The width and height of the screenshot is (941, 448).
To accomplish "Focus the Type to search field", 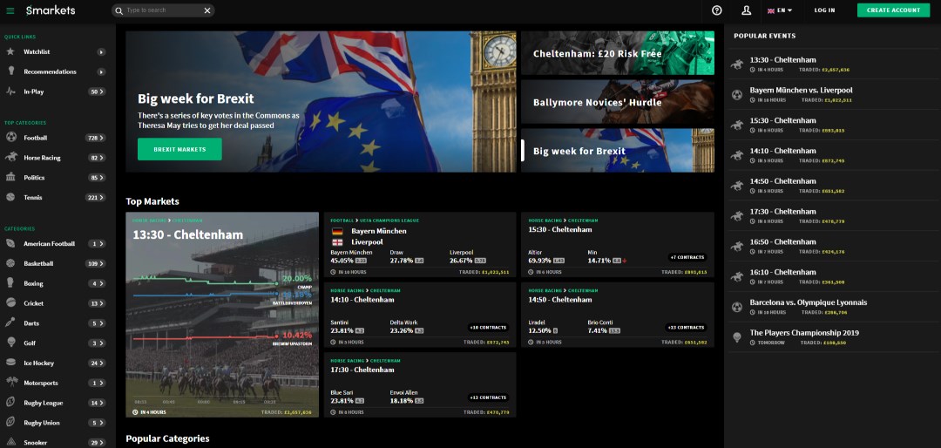I will [x=162, y=10].
